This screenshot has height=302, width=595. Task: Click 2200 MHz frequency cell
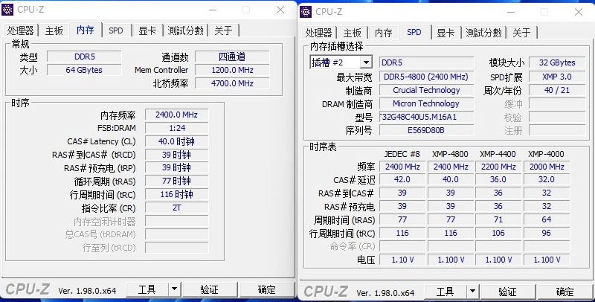pyautogui.click(x=498, y=167)
